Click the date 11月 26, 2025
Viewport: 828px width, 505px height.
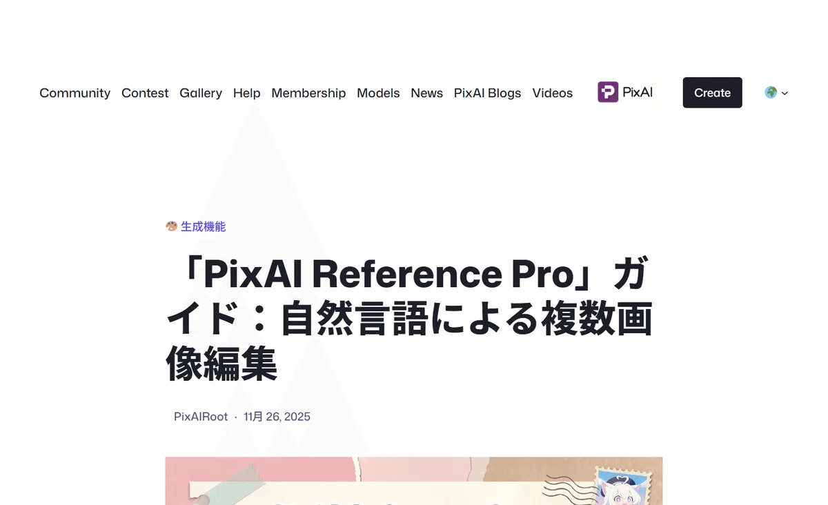[x=277, y=417]
